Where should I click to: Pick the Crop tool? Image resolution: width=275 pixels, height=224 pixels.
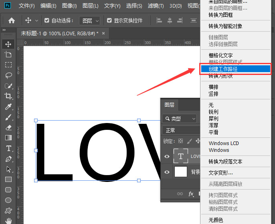(8, 96)
